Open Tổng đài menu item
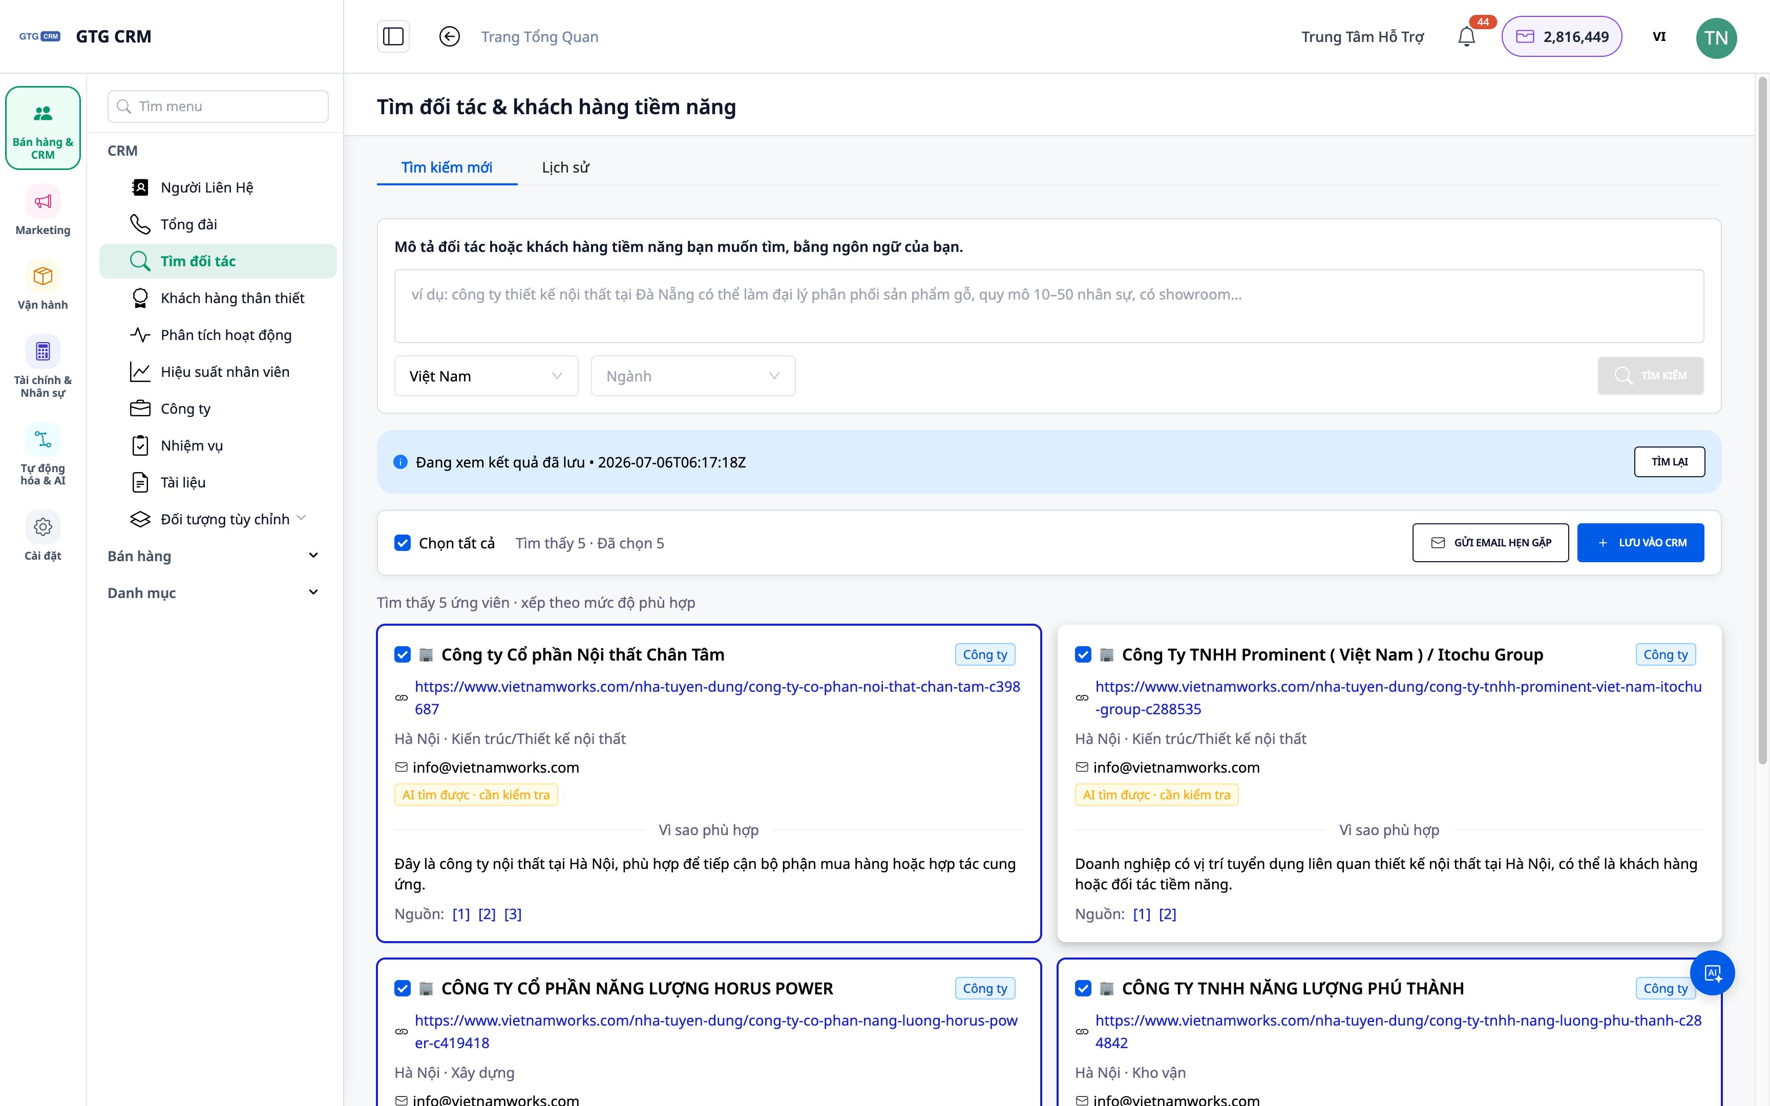This screenshot has height=1106, width=1770. (218, 224)
